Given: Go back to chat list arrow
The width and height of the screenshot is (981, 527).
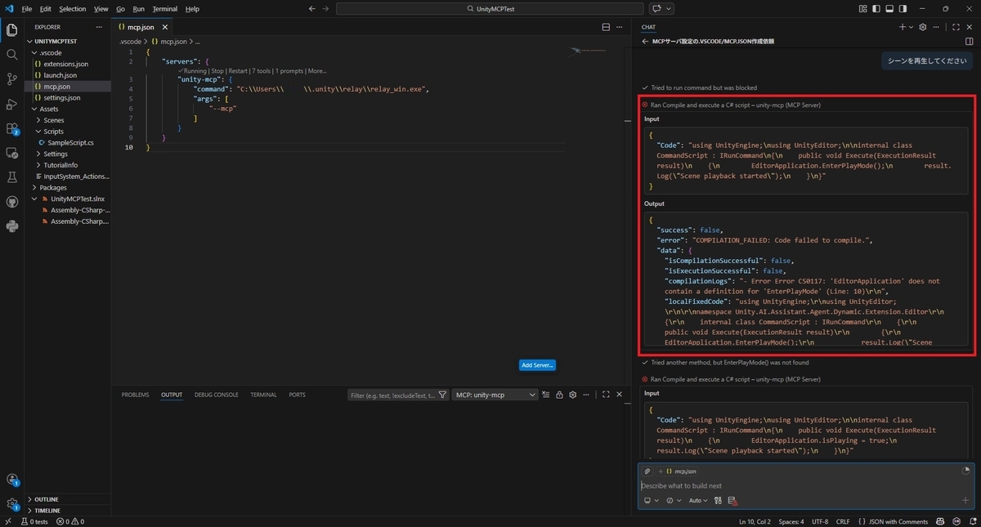Looking at the screenshot, I should click(645, 41).
